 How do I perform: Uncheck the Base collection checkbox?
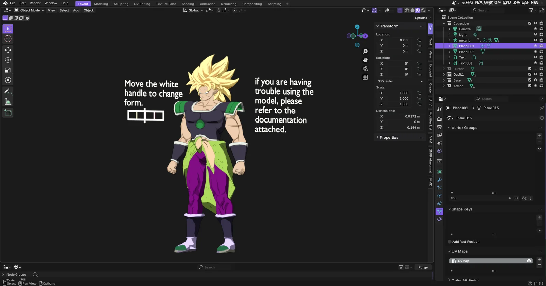coord(530,80)
